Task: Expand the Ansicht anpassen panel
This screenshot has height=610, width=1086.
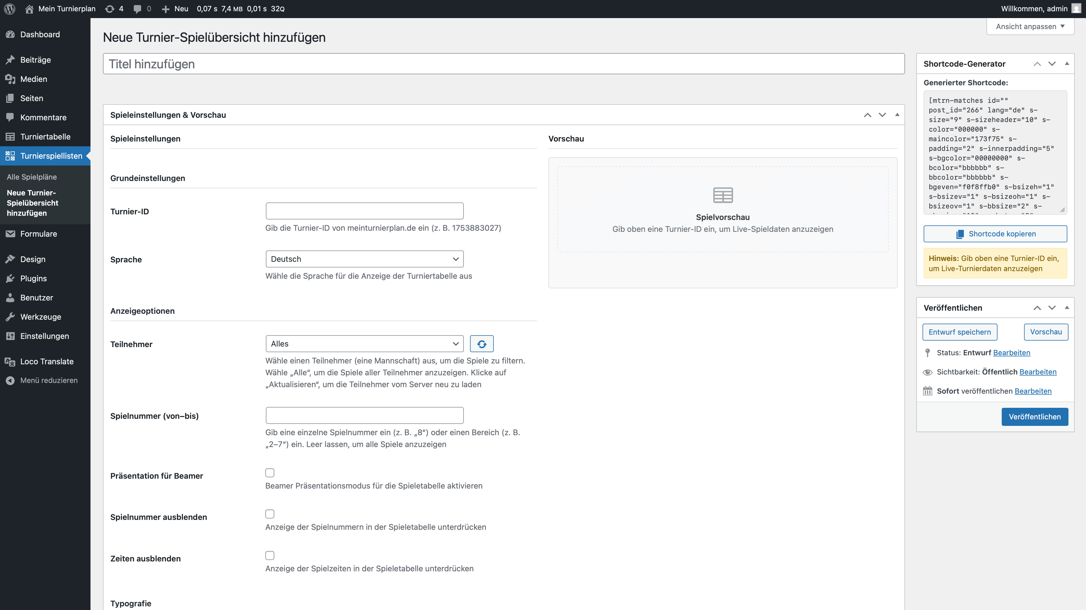Action: tap(1030, 26)
